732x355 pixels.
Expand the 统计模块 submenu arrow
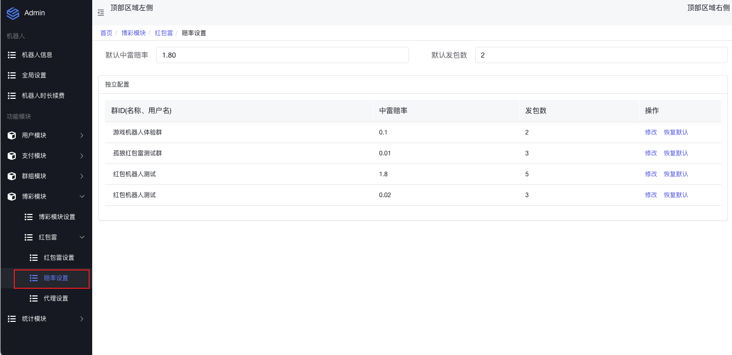pos(82,319)
